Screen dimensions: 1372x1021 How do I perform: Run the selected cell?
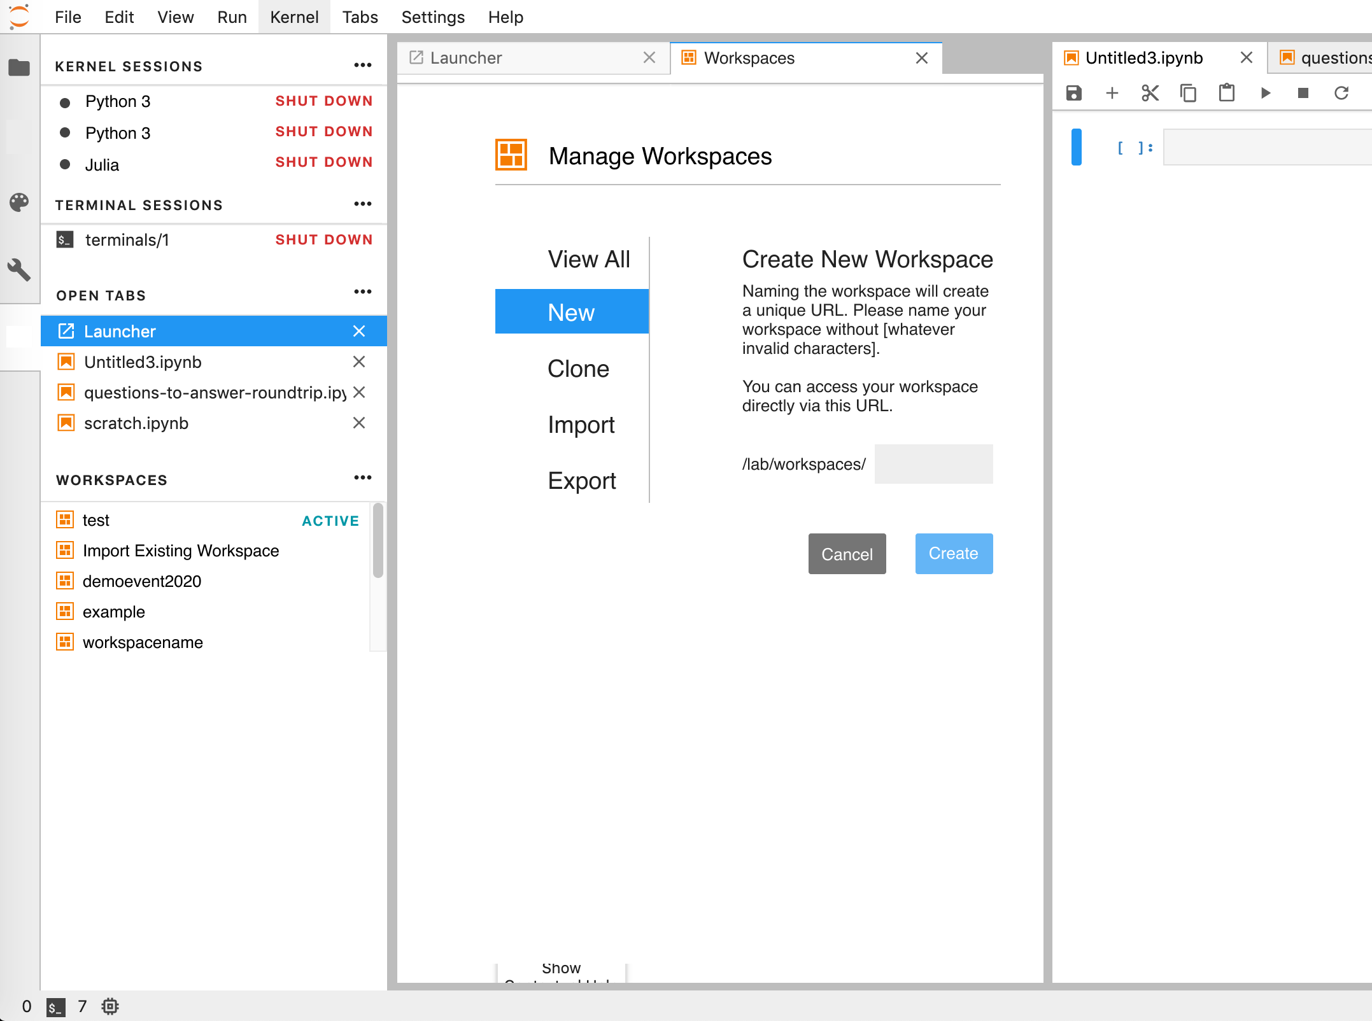click(1264, 93)
